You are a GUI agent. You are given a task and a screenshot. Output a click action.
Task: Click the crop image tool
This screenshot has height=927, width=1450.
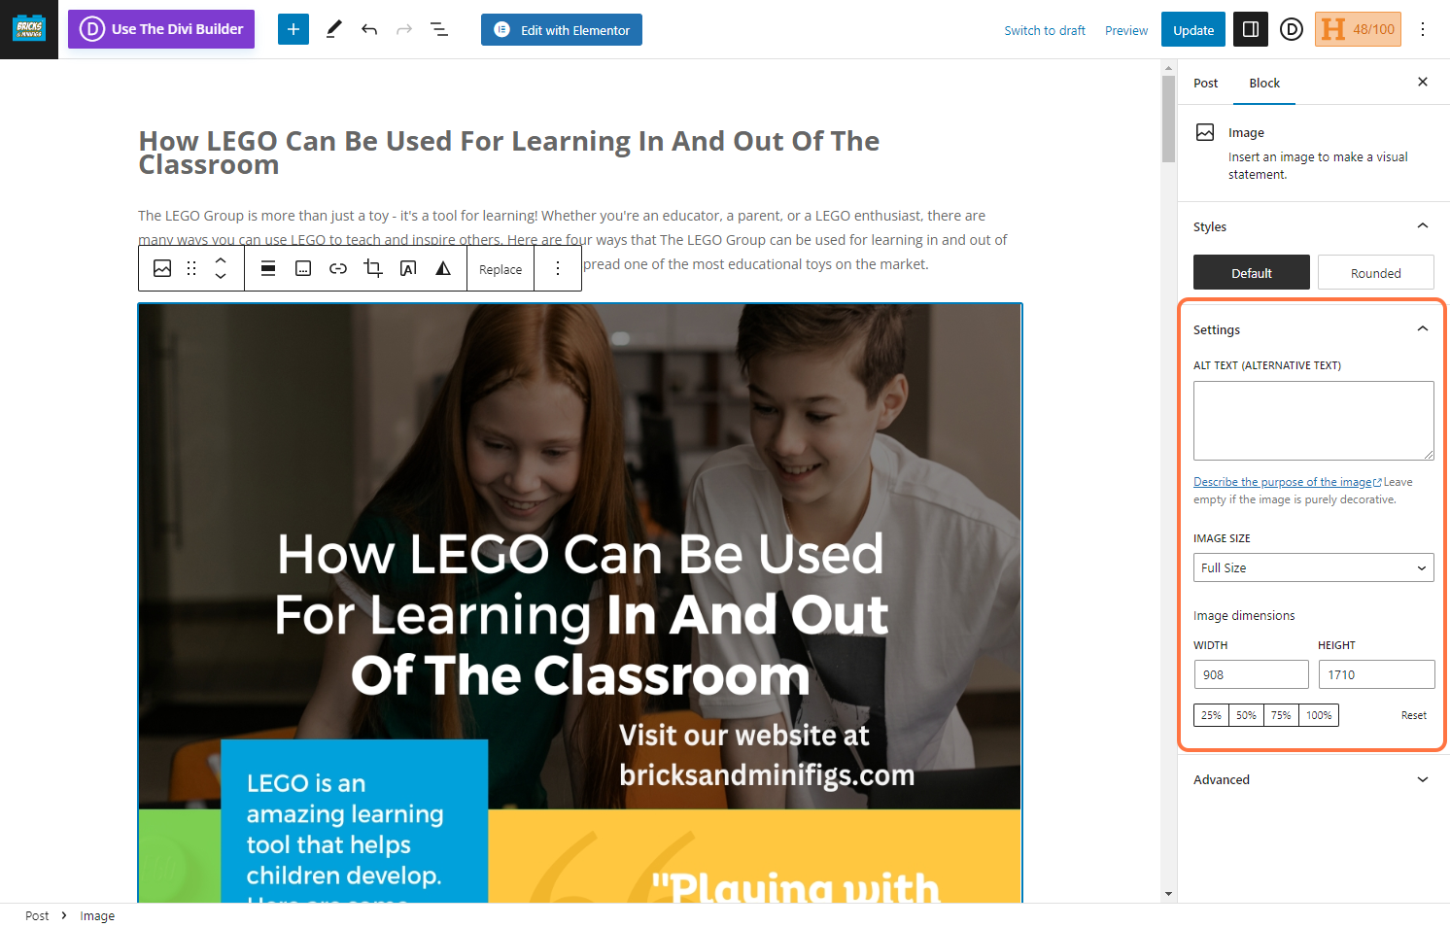373,268
